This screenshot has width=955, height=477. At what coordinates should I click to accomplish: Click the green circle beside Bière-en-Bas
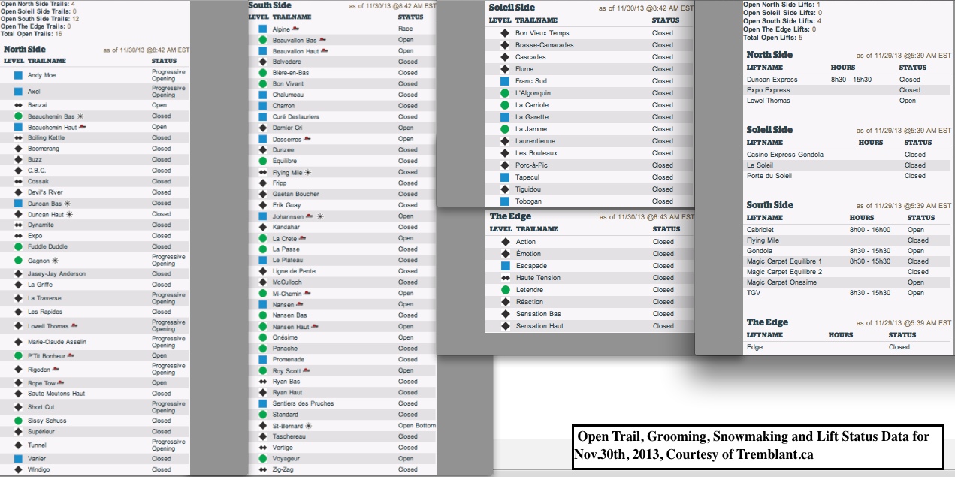(x=263, y=73)
